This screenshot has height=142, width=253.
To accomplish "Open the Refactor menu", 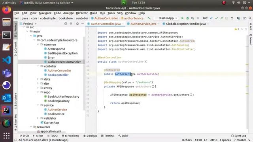I will click(x=82, y=13).
